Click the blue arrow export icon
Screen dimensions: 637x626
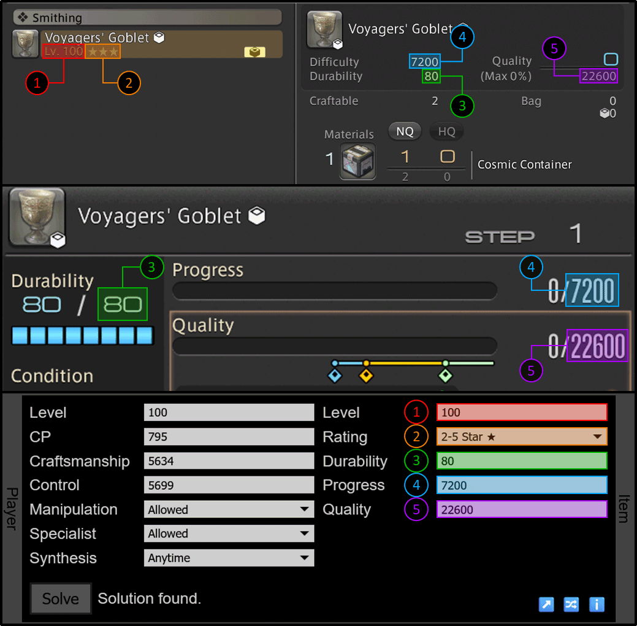coord(546,605)
